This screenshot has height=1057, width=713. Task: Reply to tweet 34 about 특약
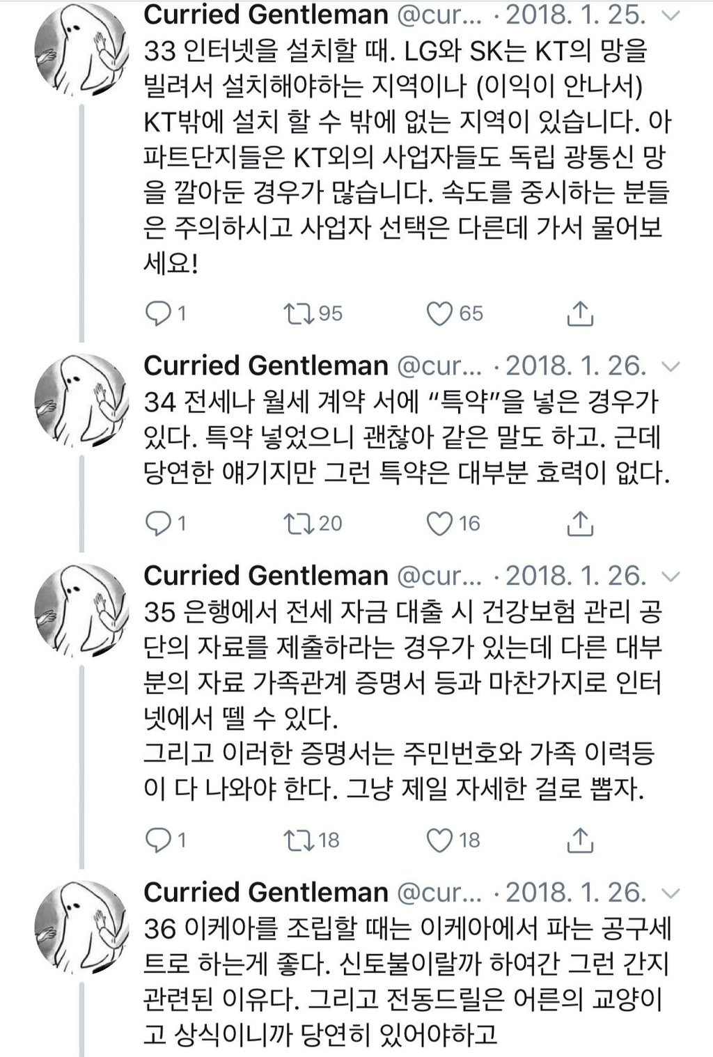[158, 524]
